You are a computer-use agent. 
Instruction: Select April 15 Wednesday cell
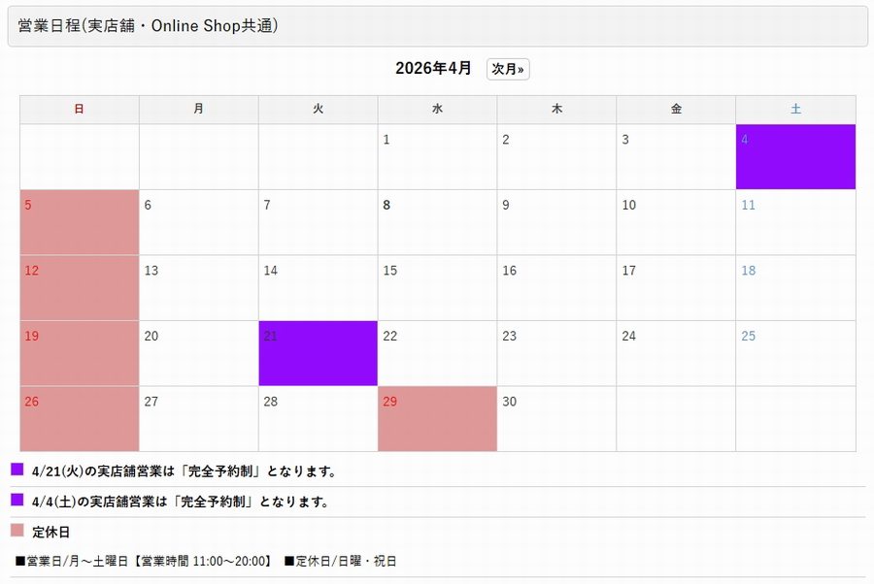coord(437,286)
